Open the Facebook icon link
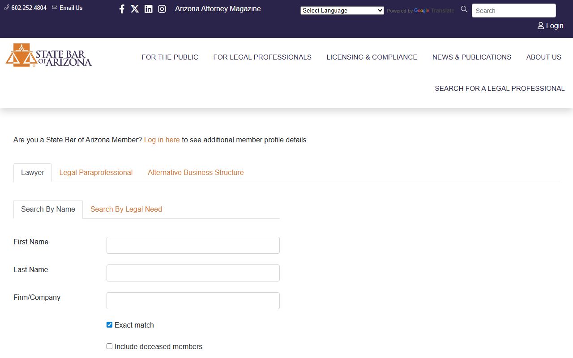573x358 pixels. click(122, 9)
